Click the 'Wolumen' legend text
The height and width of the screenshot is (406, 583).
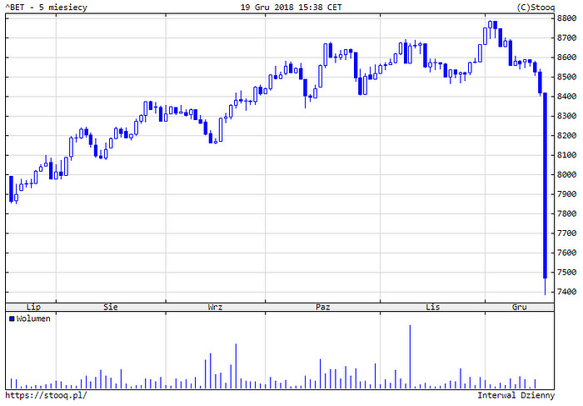coord(33,319)
